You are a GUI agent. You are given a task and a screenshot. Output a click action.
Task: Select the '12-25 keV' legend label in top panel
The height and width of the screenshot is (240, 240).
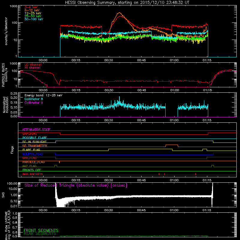coord(33,13)
